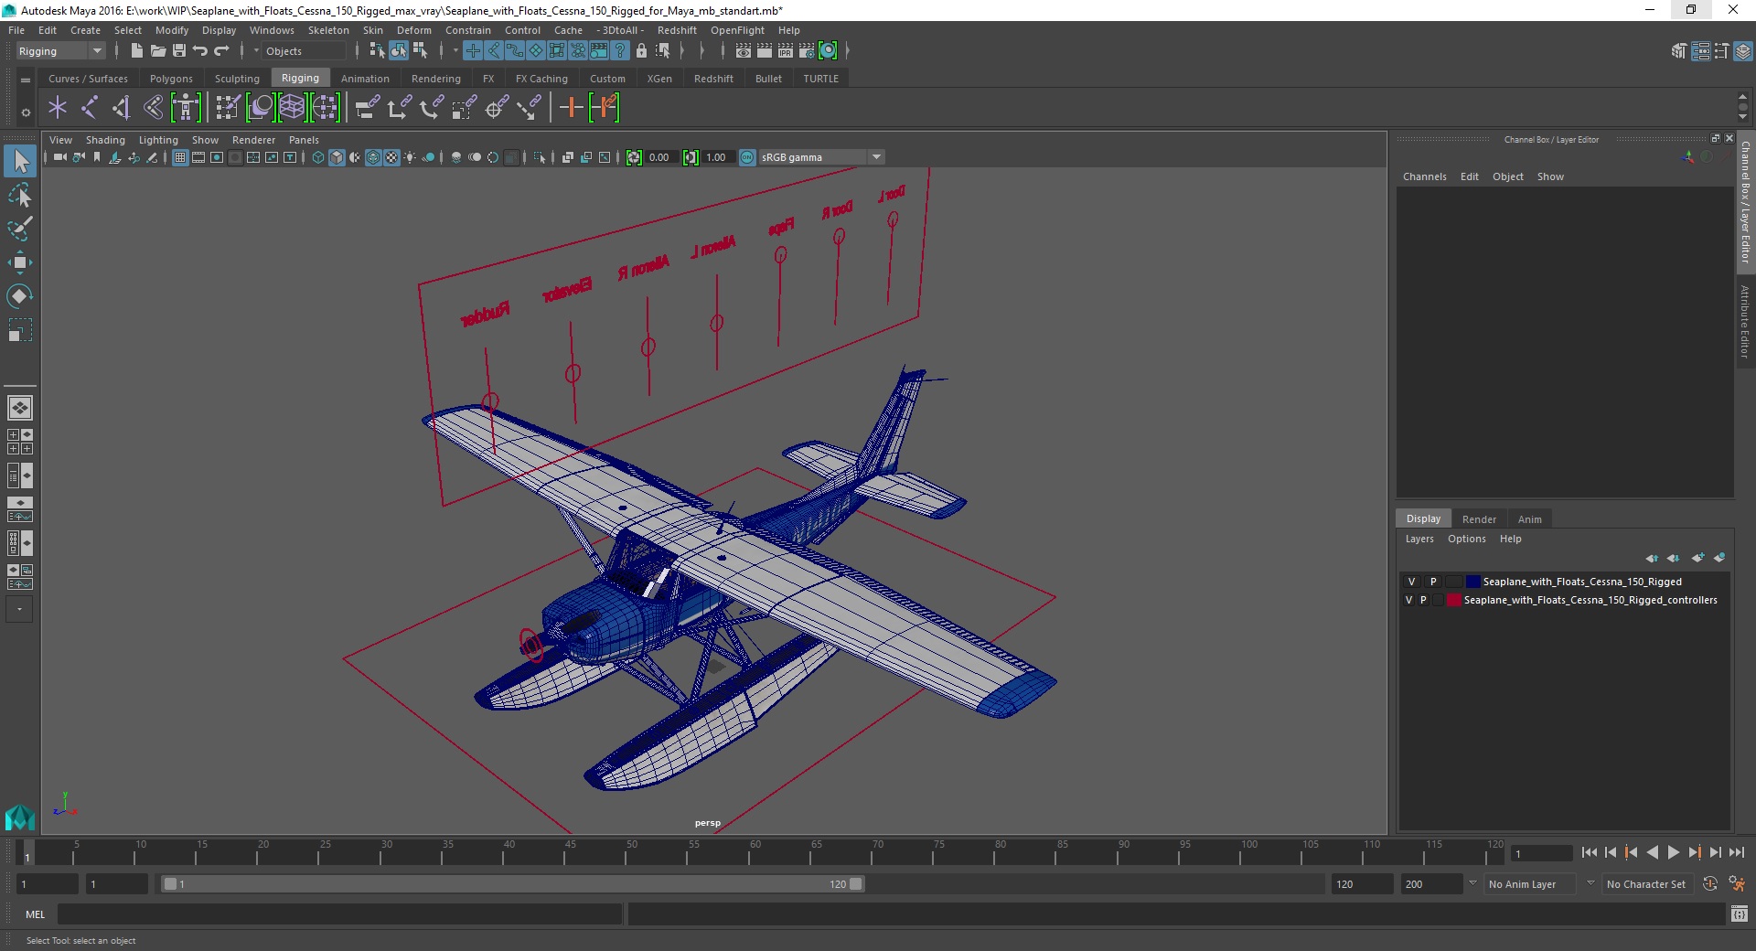
Task: Open the Anim layer tab
Action: point(1529,519)
